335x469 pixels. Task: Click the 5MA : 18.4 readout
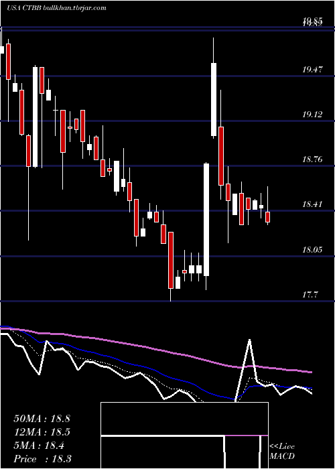coord(39,446)
